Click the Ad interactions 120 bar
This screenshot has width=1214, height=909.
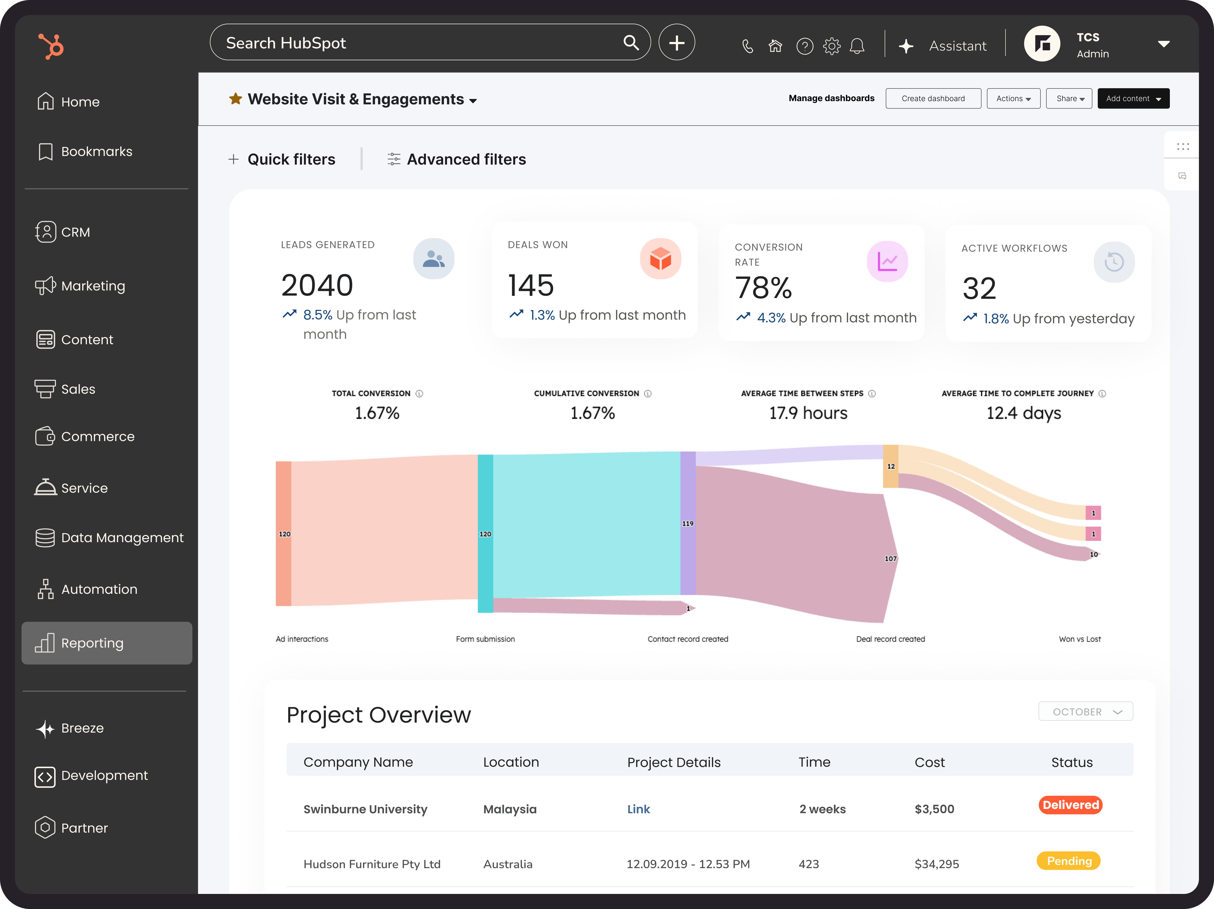coord(284,534)
